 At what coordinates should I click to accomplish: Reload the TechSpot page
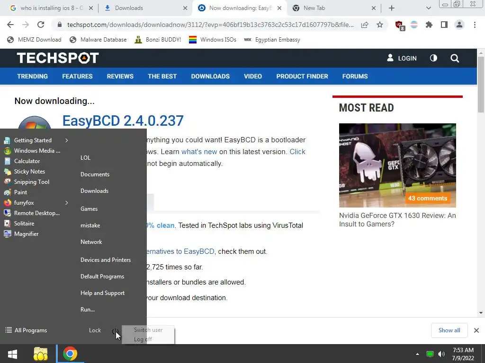(41, 25)
